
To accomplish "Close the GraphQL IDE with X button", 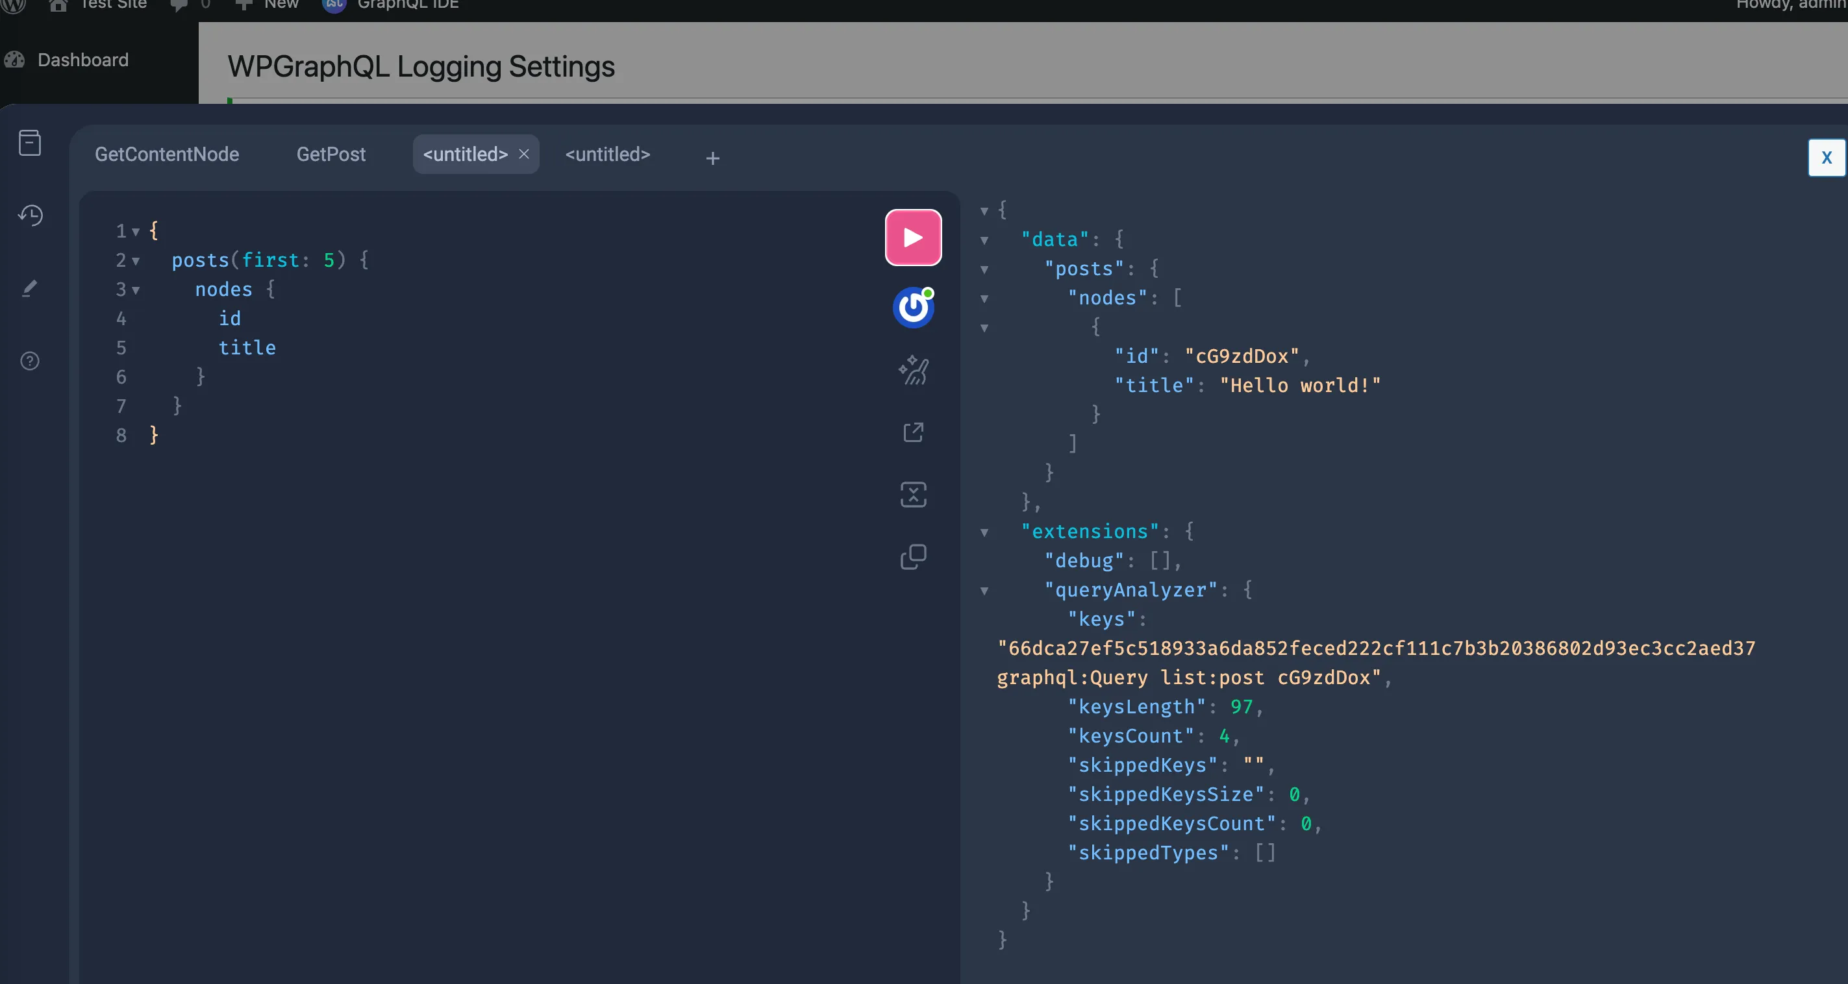I will click(1826, 157).
